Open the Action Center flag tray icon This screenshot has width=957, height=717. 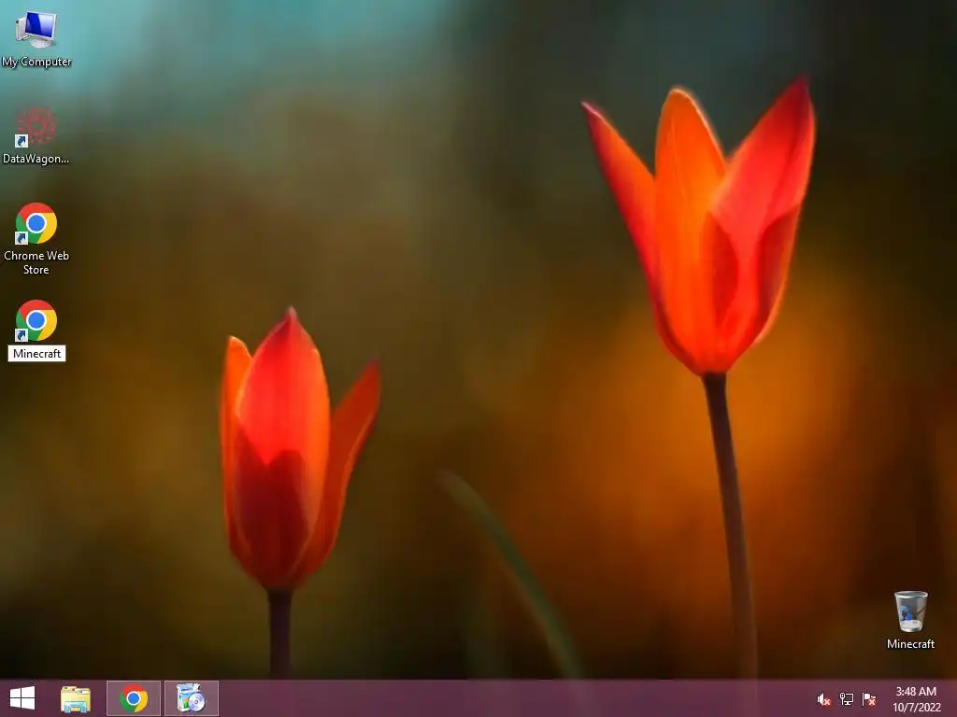pyautogui.click(x=869, y=699)
